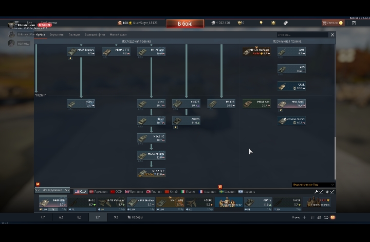Select the F-100D crew slot
The height and width of the screenshot is (242, 370).
pos(199,204)
